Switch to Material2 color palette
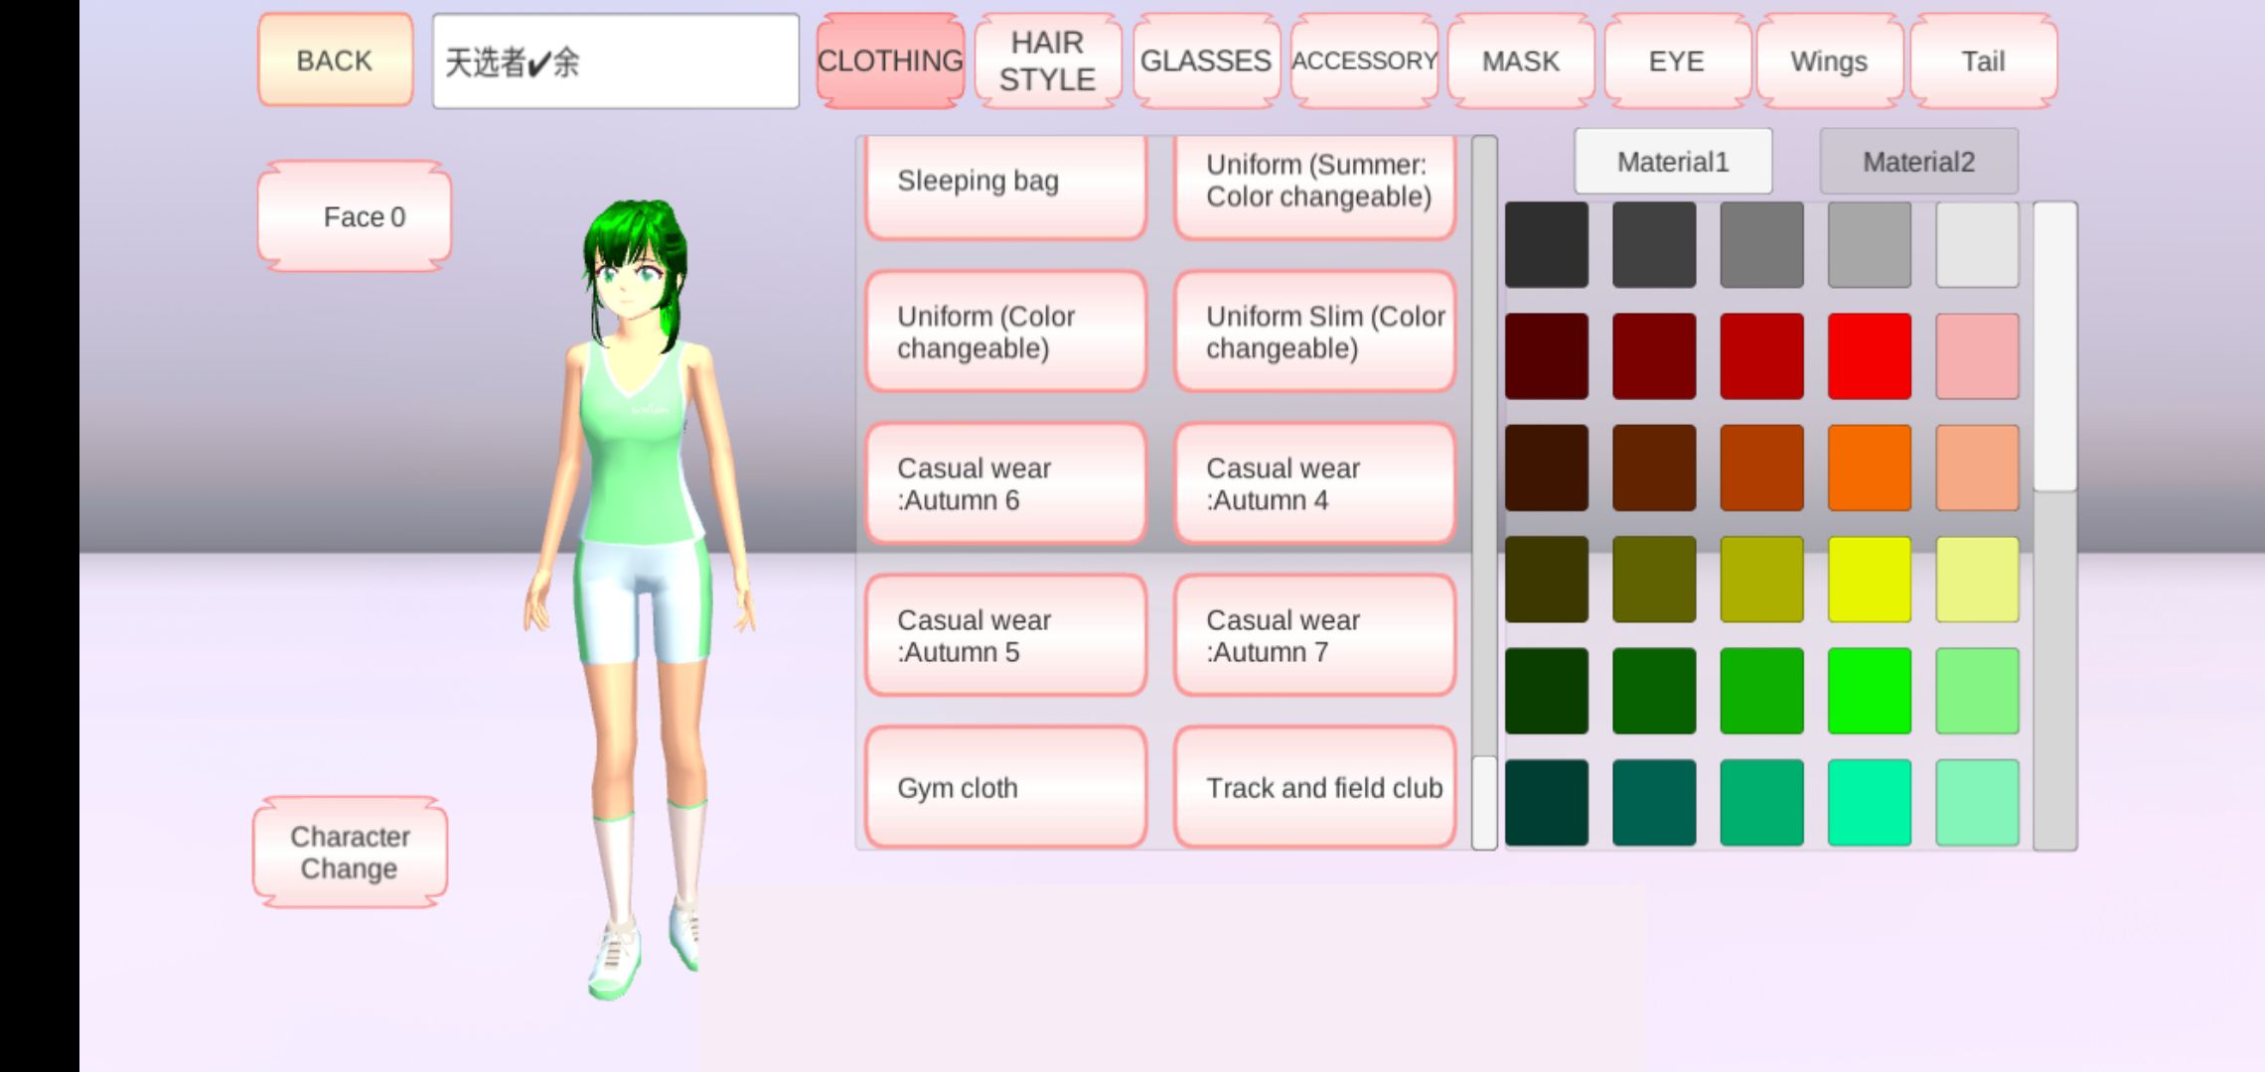The height and width of the screenshot is (1072, 2265). [x=1918, y=162]
